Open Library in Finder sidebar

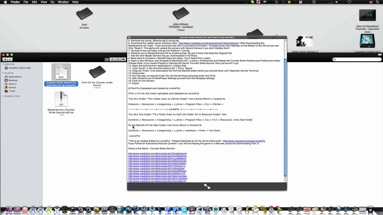[x=12, y=87]
